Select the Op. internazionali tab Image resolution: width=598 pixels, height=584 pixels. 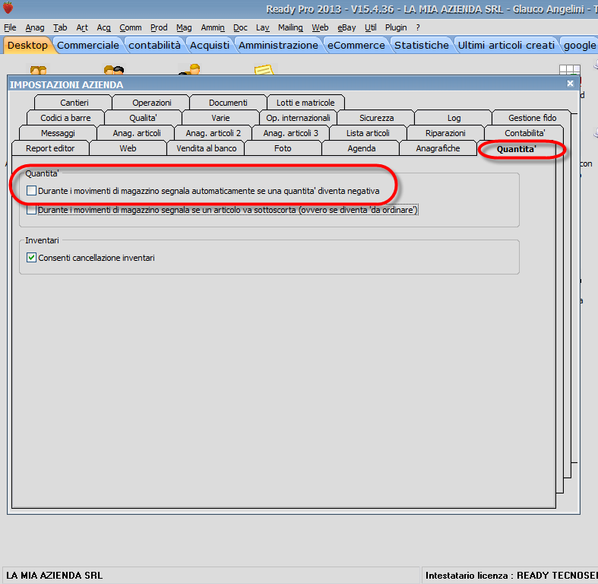coord(298,118)
